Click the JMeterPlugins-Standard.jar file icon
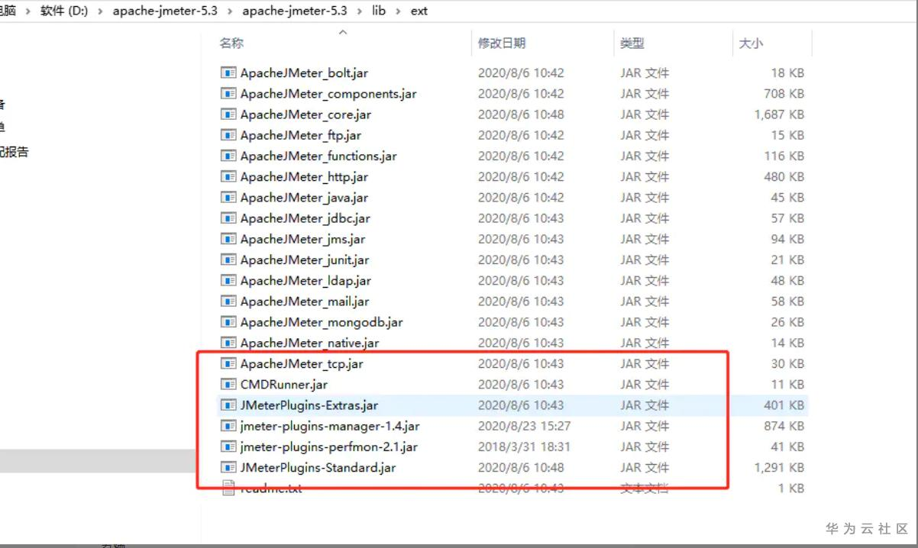 [x=228, y=467]
